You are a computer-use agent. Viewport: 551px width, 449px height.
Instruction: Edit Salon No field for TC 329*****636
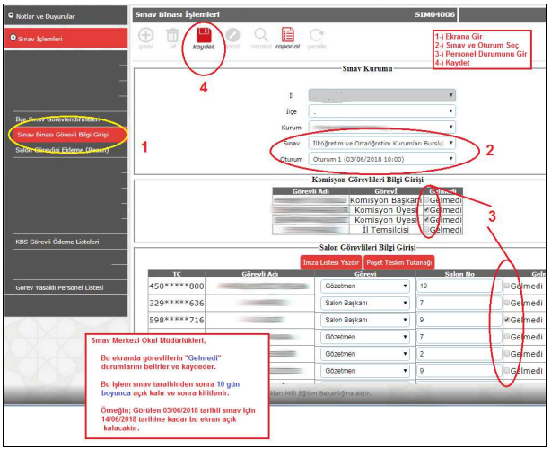[x=459, y=304]
